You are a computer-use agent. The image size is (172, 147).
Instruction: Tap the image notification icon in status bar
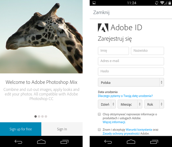[94, 3]
